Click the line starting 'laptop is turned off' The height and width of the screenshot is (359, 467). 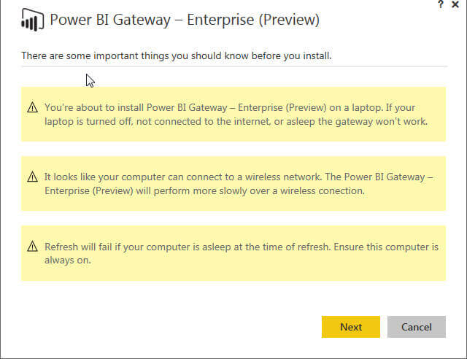(x=235, y=121)
